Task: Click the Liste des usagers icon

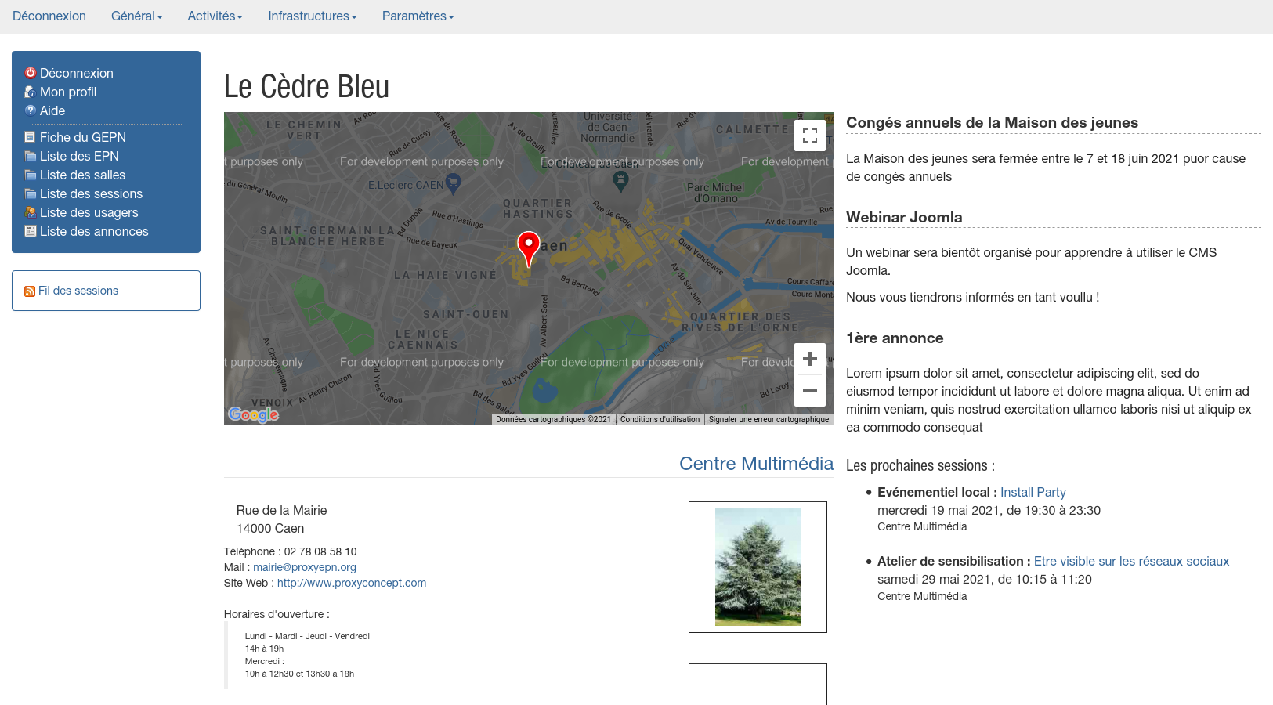Action: coord(31,212)
